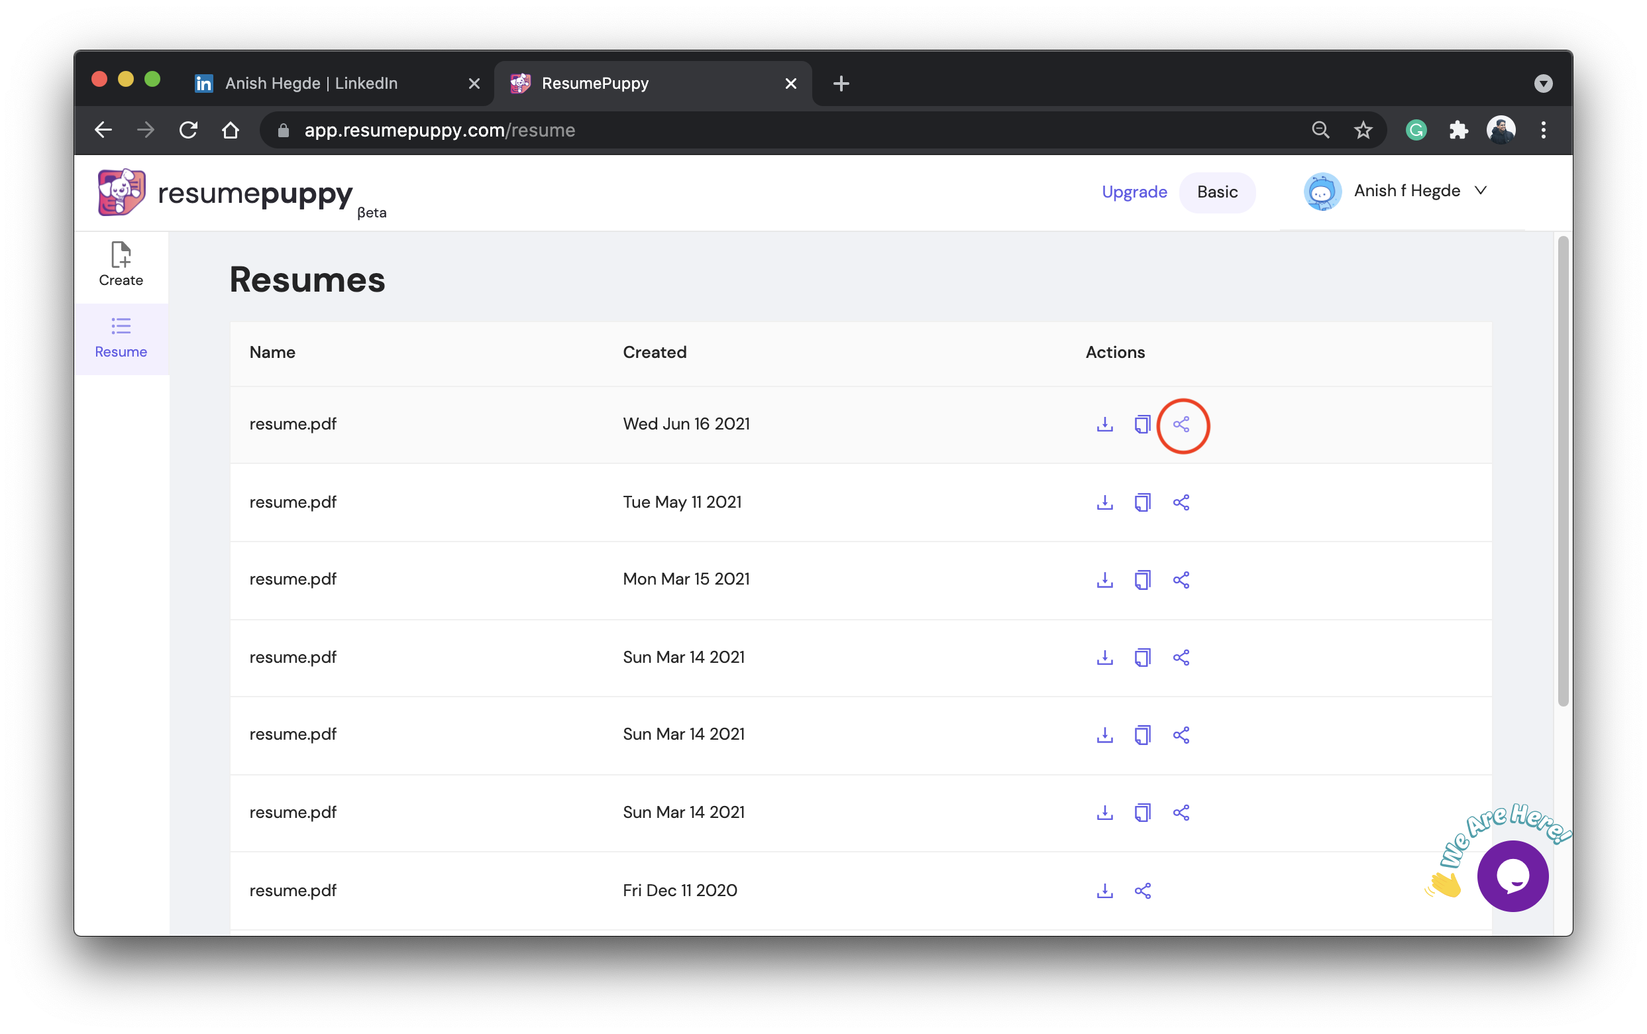Click the page vertical scrollbar
The height and width of the screenshot is (1034, 1647).
point(1562,472)
